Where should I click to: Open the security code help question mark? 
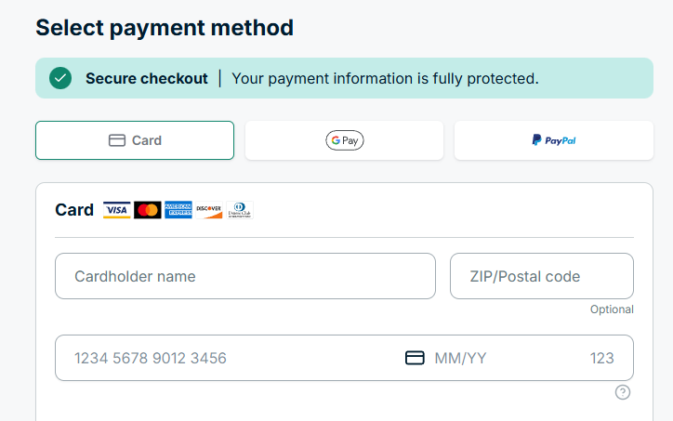[x=623, y=392]
